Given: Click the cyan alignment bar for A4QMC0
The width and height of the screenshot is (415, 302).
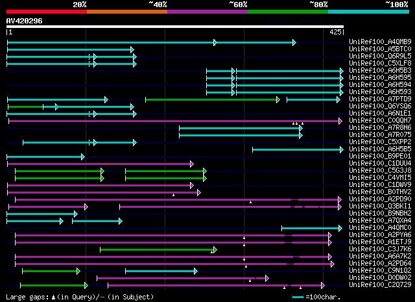Looking at the screenshot, I should point(312,229).
